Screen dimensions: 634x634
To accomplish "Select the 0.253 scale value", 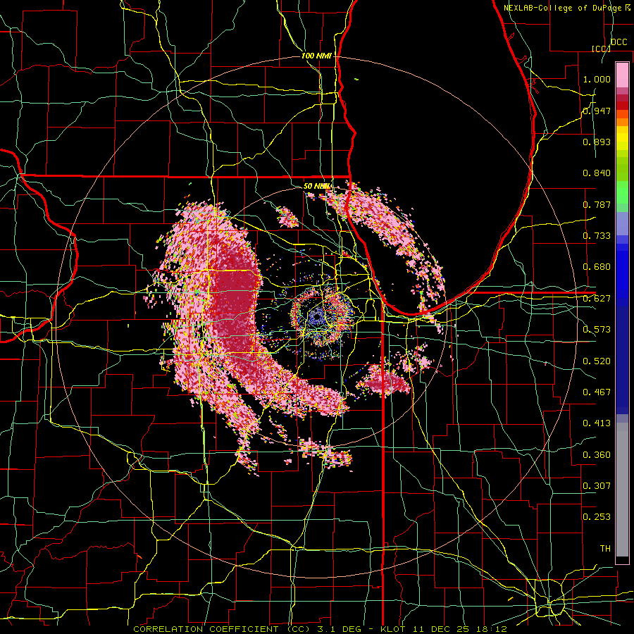I will pos(597,517).
